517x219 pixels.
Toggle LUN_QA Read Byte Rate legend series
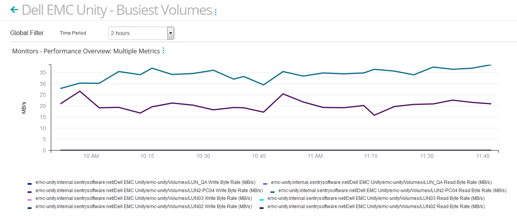point(381,182)
